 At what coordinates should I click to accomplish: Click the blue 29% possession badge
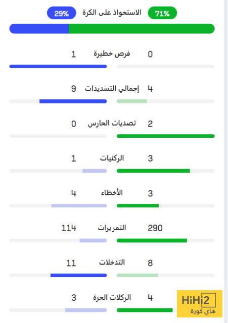(62, 13)
